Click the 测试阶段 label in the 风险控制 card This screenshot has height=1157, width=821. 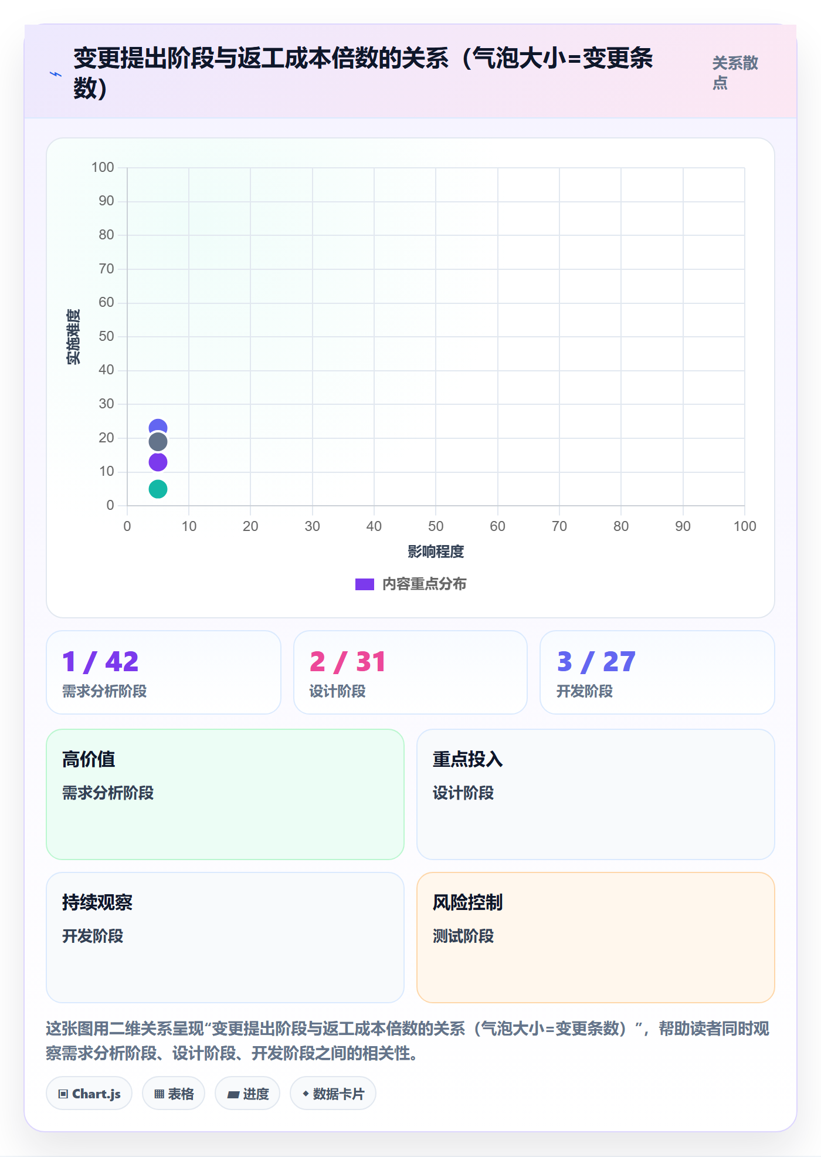click(463, 936)
